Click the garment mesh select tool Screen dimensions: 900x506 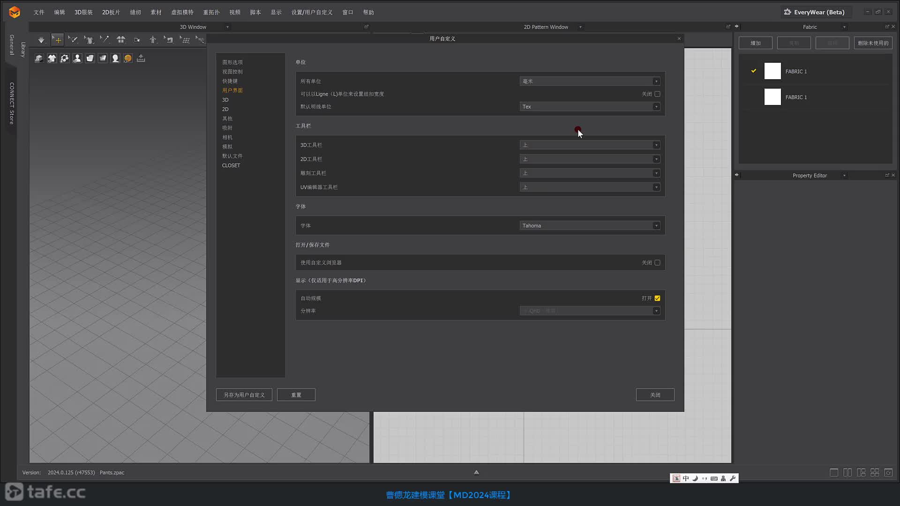click(89, 40)
